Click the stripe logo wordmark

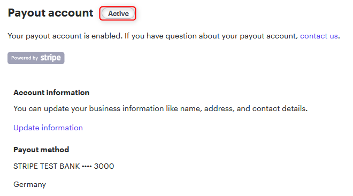coord(51,58)
